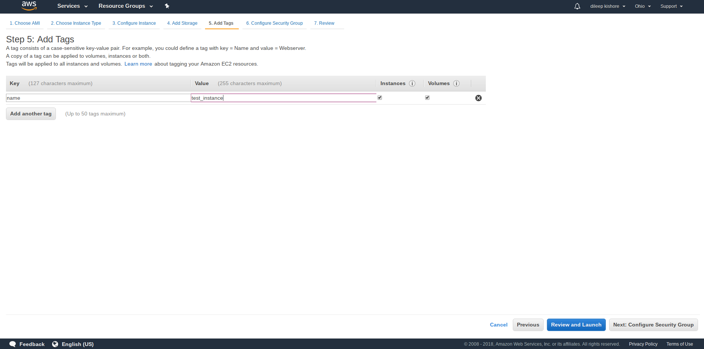Image resolution: width=704 pixels, height=349 pixels.
Task: Remove the name tag row
Action: 478,98
